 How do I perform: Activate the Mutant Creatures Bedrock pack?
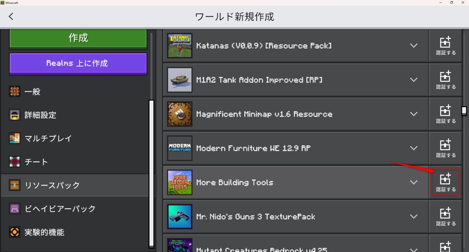[446, 244]
